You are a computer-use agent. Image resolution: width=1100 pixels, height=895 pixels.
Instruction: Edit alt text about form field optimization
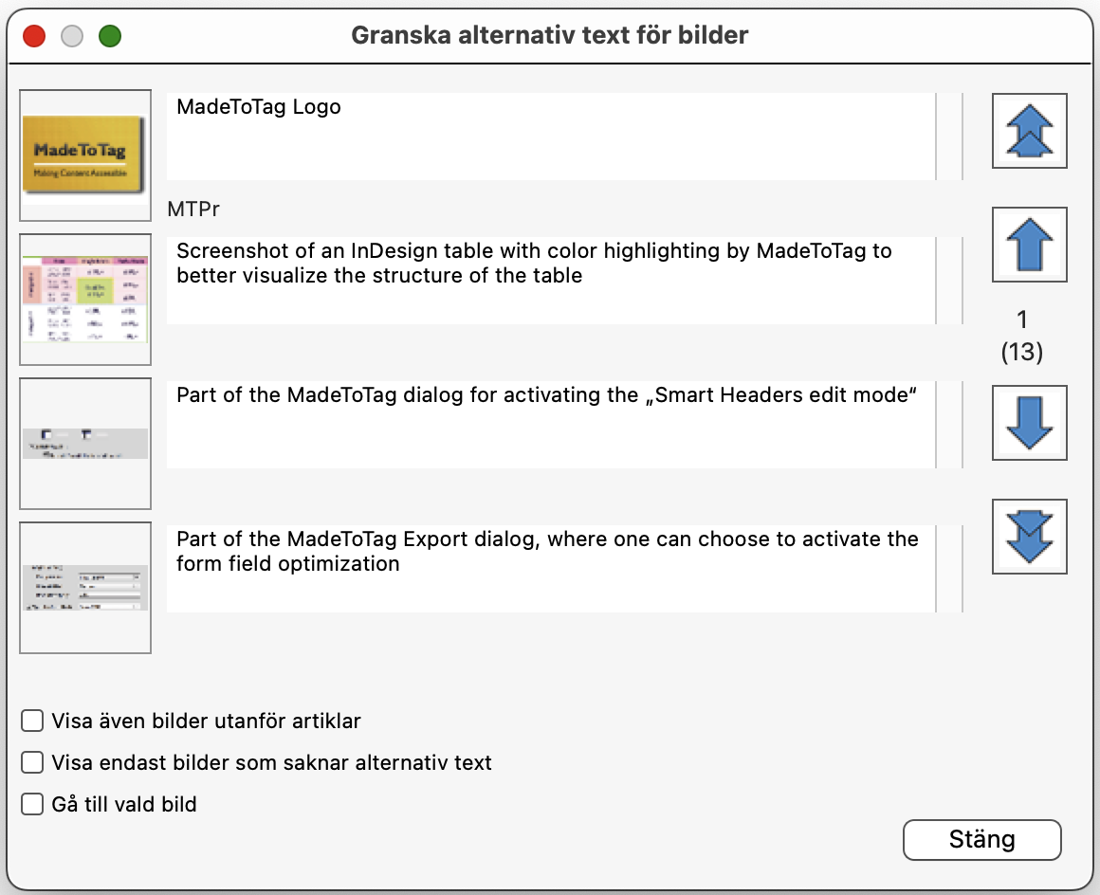click(x=551, y=569)
